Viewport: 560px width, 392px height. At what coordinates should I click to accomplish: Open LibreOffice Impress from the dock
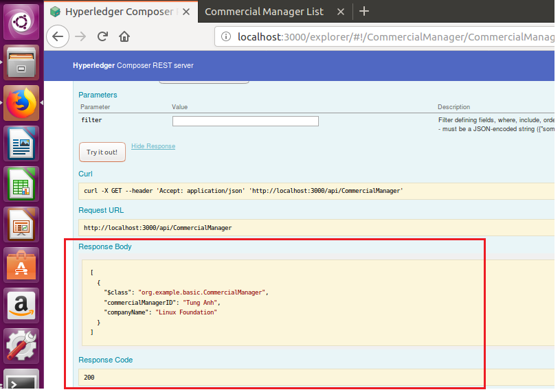(x=21, y=224)
